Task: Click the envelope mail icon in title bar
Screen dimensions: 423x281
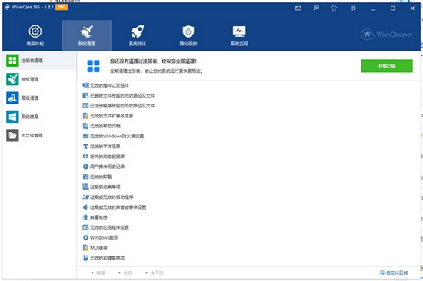Action: click(298, 8)
